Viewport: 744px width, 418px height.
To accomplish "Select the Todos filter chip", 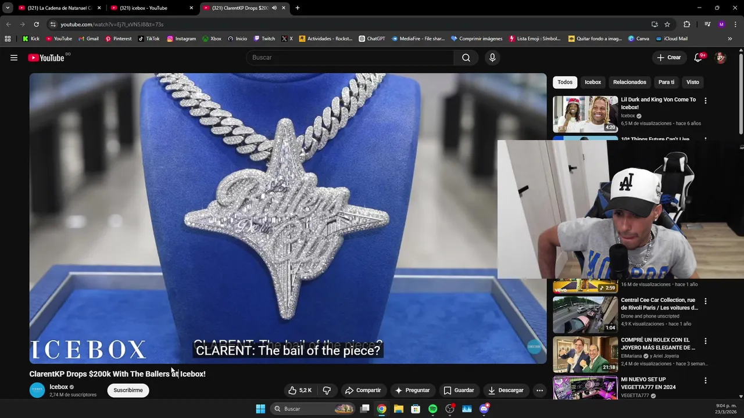I will 565,82.
